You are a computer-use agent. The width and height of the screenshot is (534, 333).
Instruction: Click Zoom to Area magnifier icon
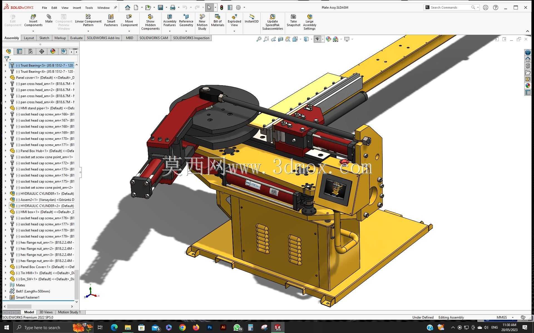266,39
